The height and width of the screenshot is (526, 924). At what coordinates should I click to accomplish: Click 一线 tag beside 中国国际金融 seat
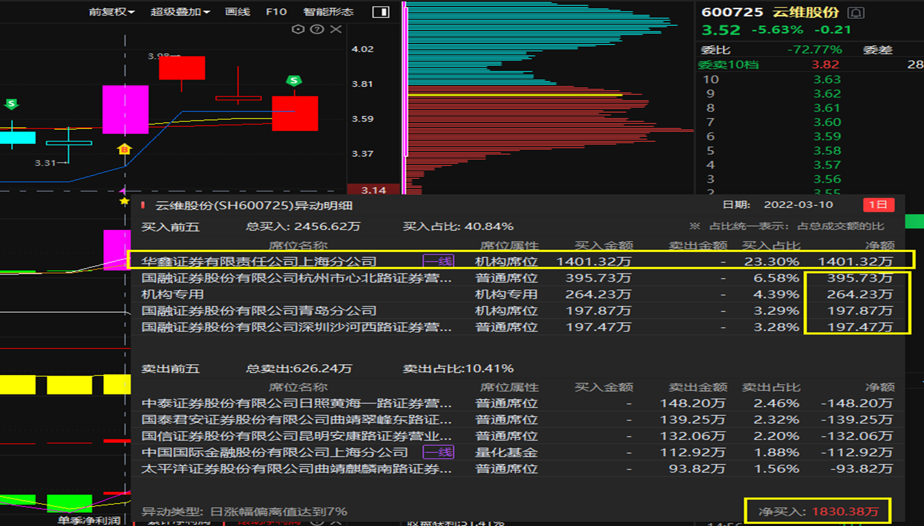(x=438, y=452)
